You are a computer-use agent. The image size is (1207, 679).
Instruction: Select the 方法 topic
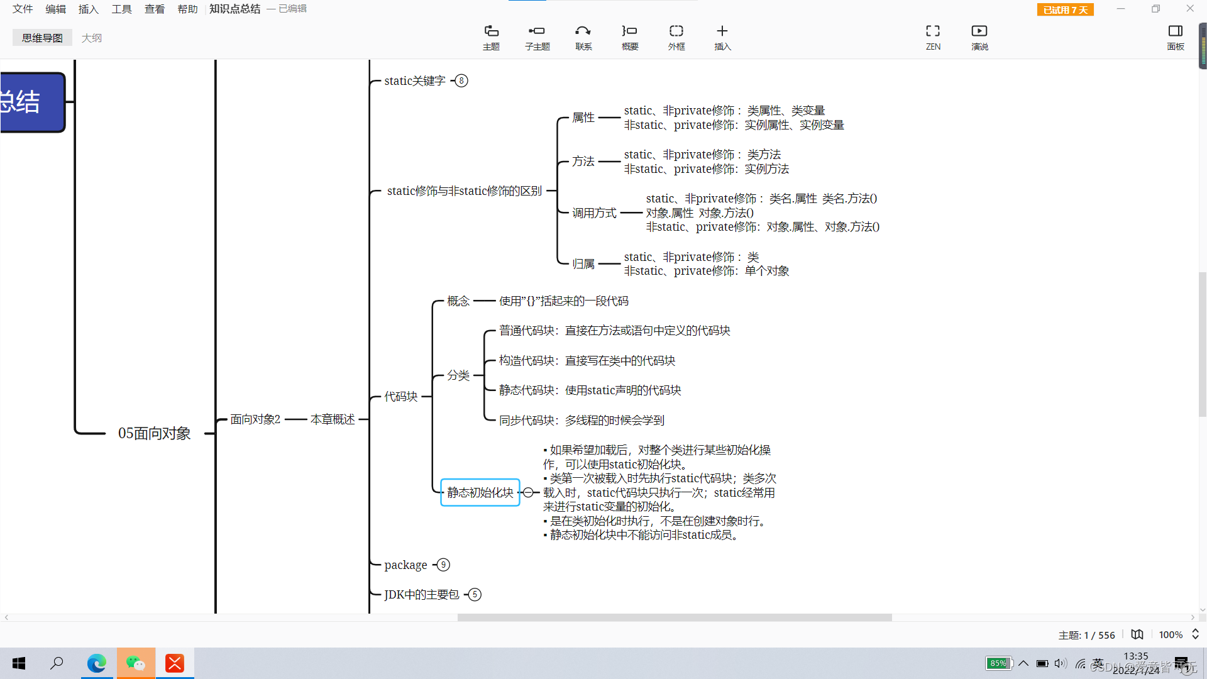(583, 161)
